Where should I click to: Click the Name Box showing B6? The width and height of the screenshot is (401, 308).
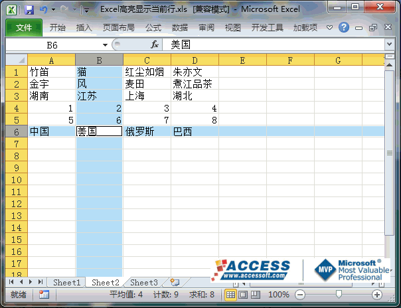point(52,45)
